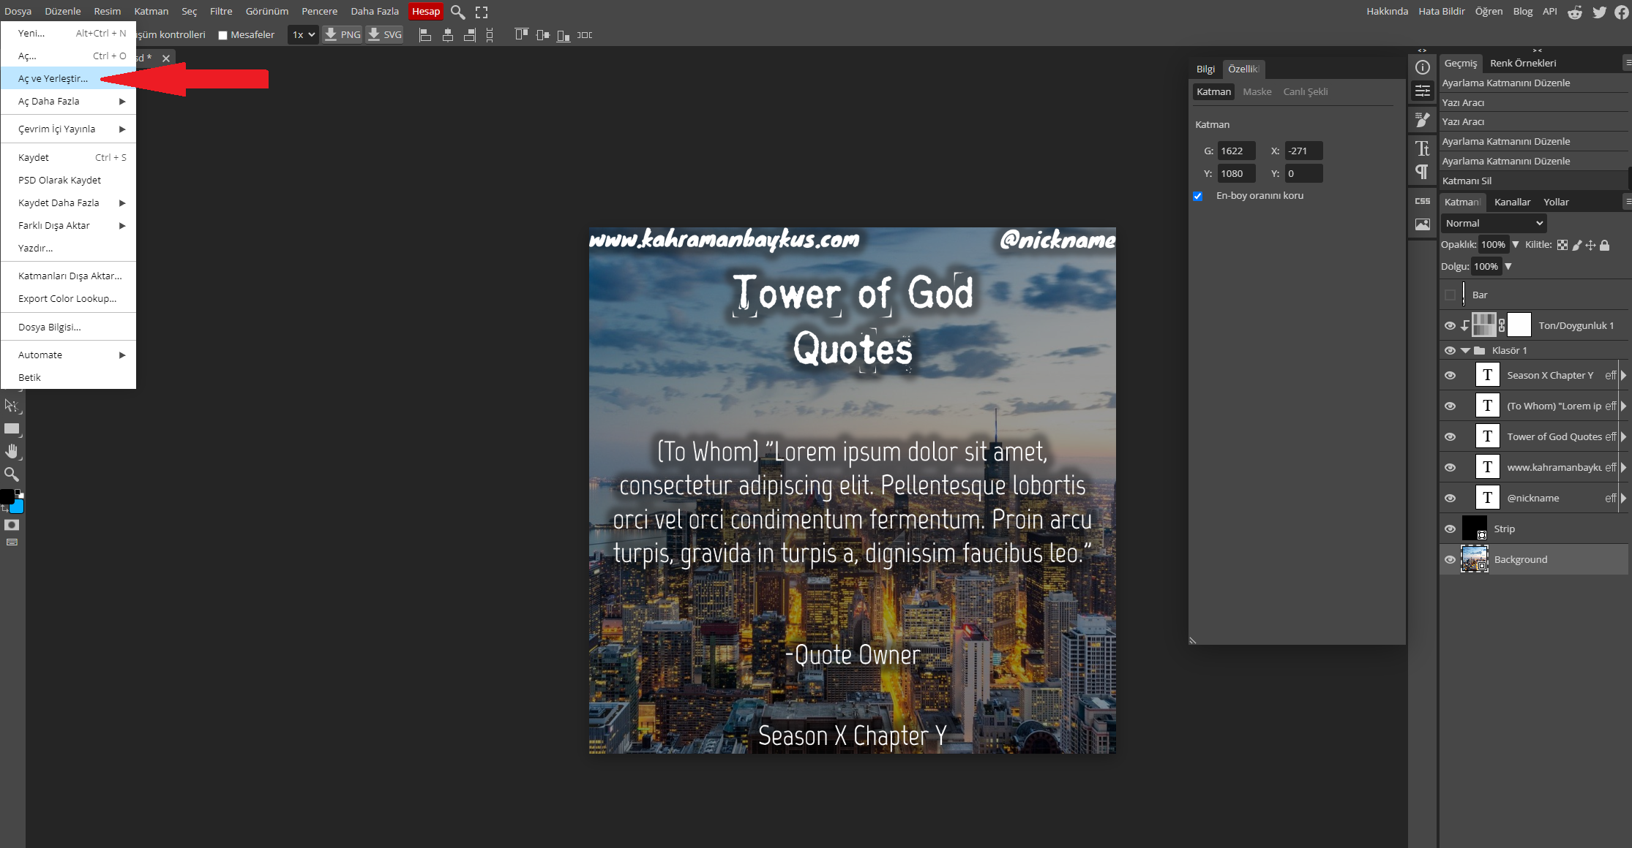Screen dimensions: 1632x848
Task: Open the Öğren link
Action: 1489,11
